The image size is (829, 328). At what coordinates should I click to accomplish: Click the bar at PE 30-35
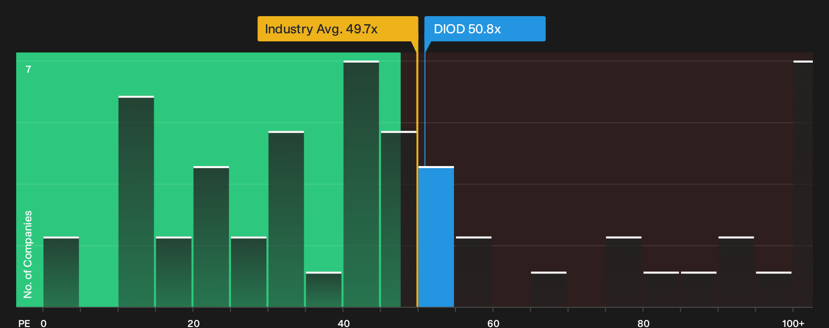286,219
